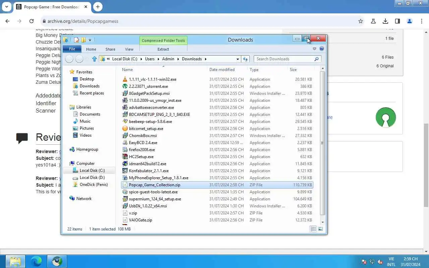
Task: Select the bitcomet_setup.exe orange icon
Action: click(125, 129)
